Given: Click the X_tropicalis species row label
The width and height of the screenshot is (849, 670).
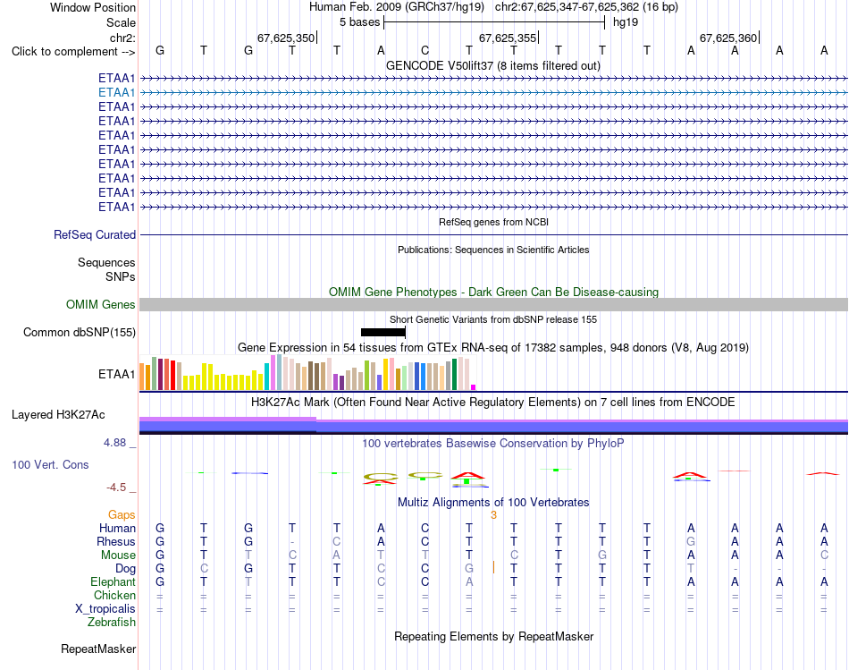Looking at the screenshot, I should point(105,609).
